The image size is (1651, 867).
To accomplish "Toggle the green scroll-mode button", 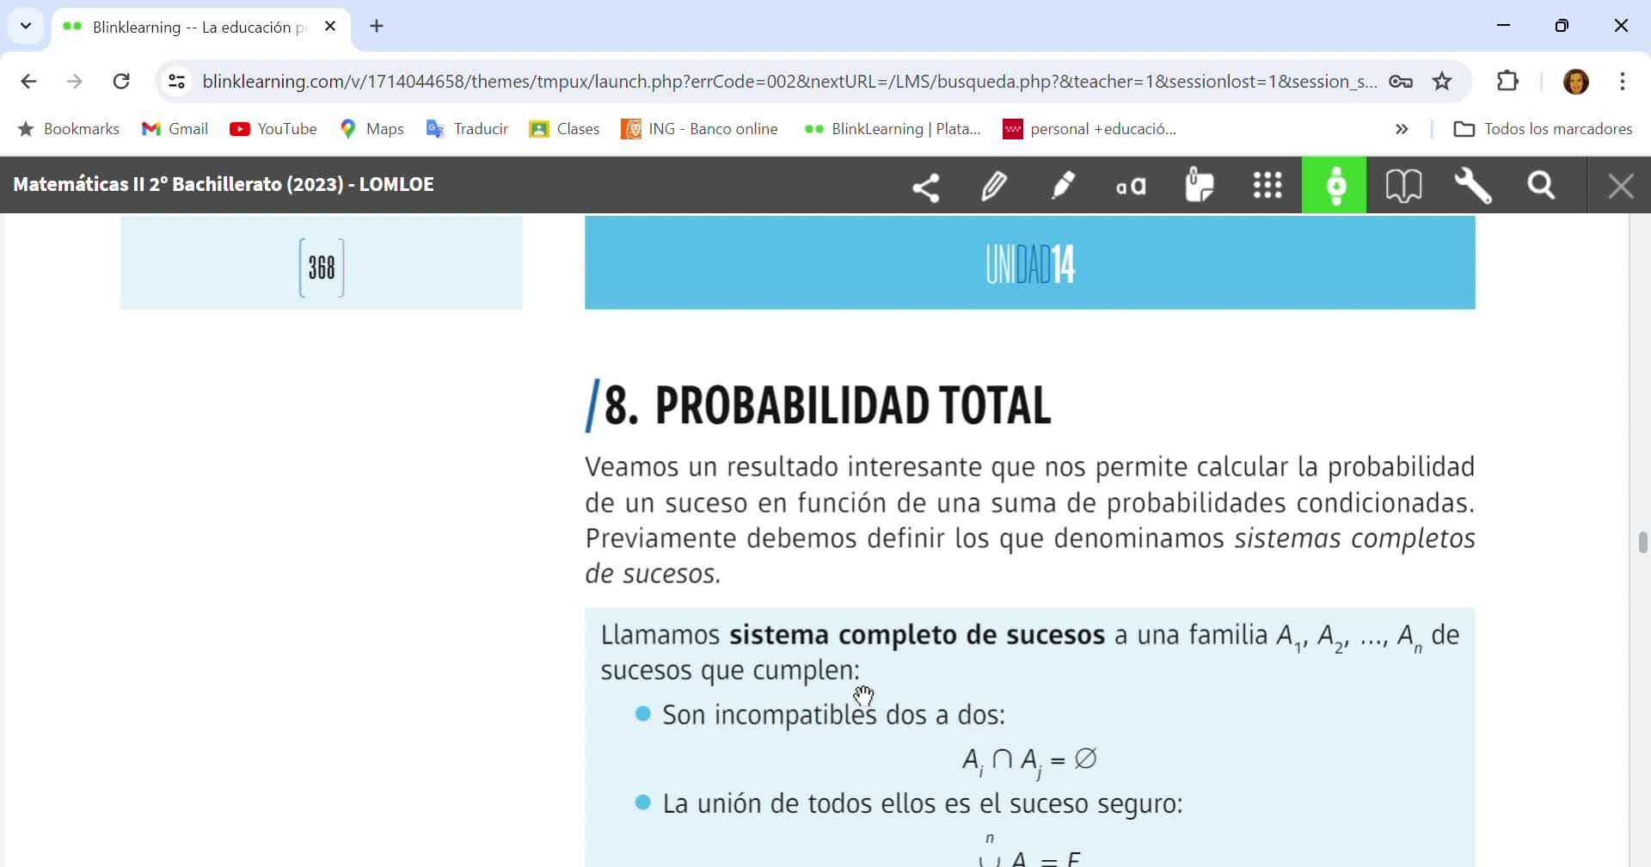I will tap(1335, 185).
